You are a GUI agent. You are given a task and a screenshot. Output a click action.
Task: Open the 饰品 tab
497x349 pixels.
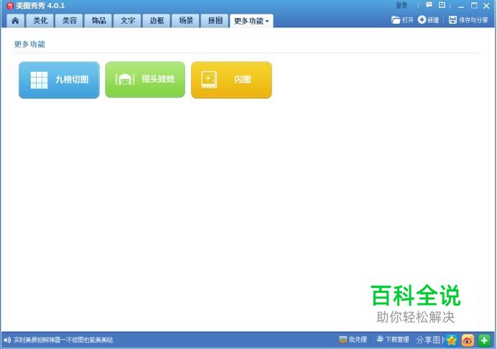click(98, 21)
